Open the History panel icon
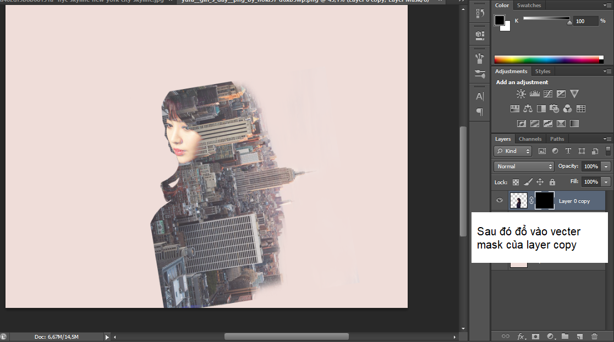This screenshot has height=342, width=614. [x=479, y=14]
